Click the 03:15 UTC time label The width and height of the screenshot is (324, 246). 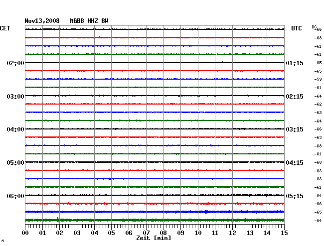pyautogui.click(x=295, y=129)
